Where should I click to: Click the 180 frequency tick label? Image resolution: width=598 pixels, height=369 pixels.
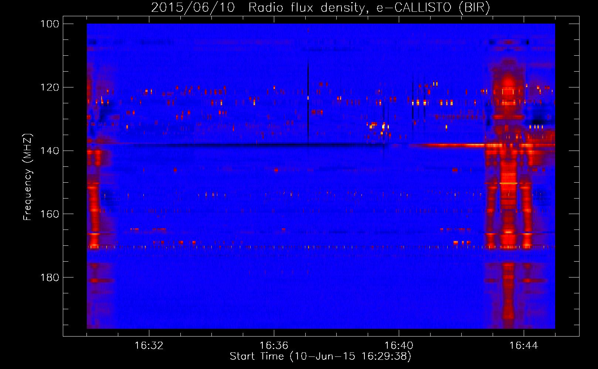click(50, 277)
